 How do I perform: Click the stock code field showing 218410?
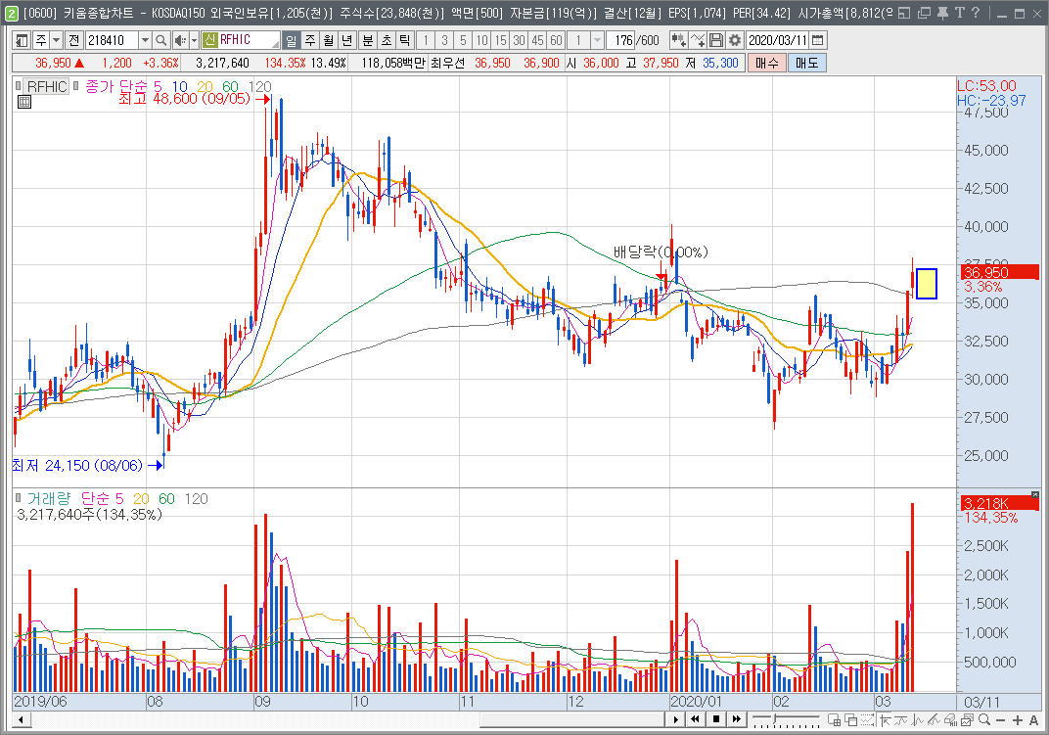112,41
